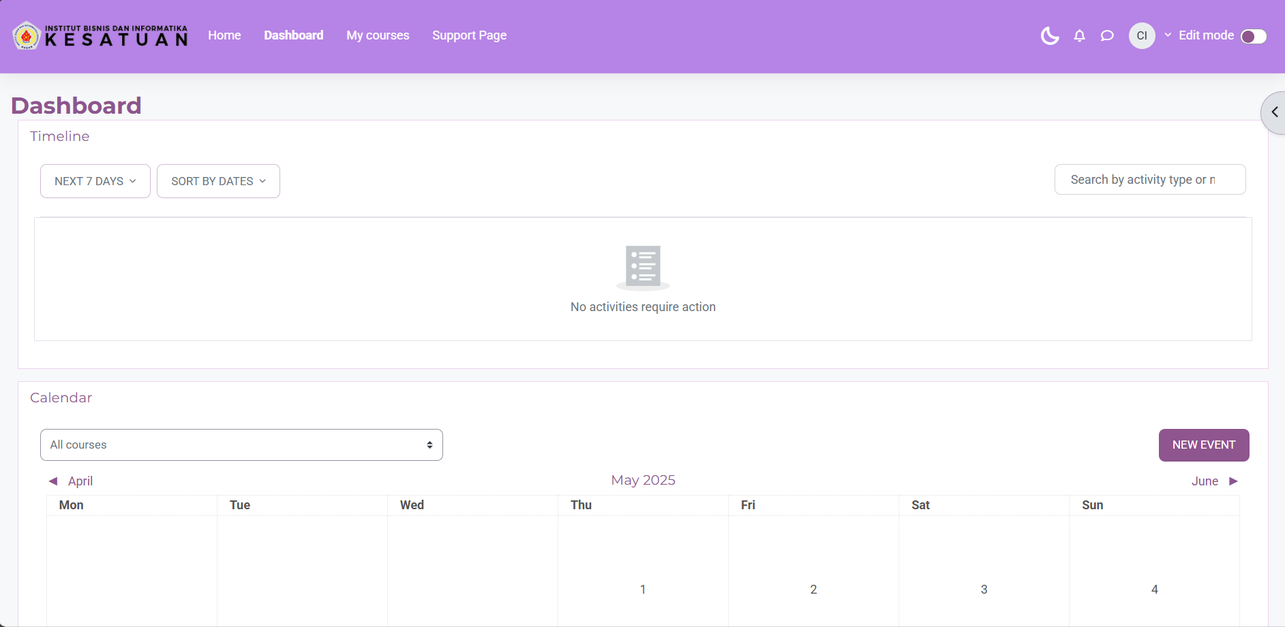Go to previous month arrow icon
The height and width of the screenshot is (627, 1285).
53,481
